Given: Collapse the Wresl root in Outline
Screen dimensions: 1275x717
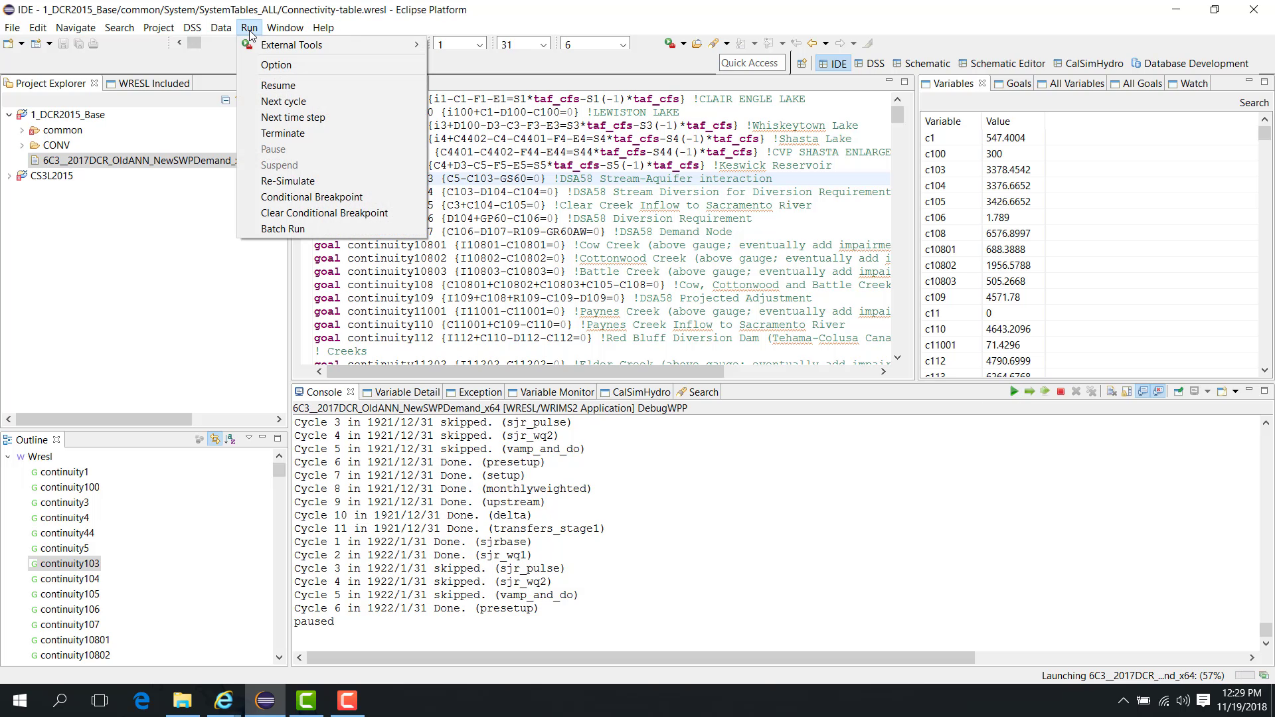Looking at the screenshot, I should click(x=8, y=457).
